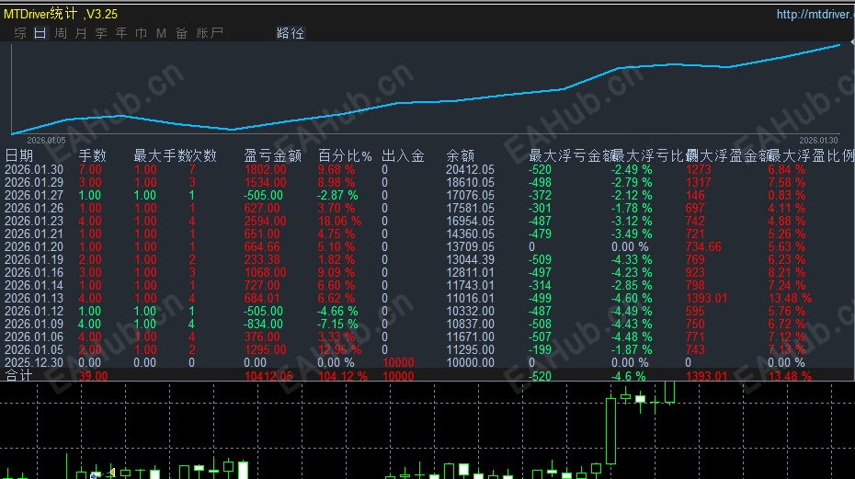The image size is (855, 479).
Task: Click percentage value 12.95 %
Action: pos(339,349)
